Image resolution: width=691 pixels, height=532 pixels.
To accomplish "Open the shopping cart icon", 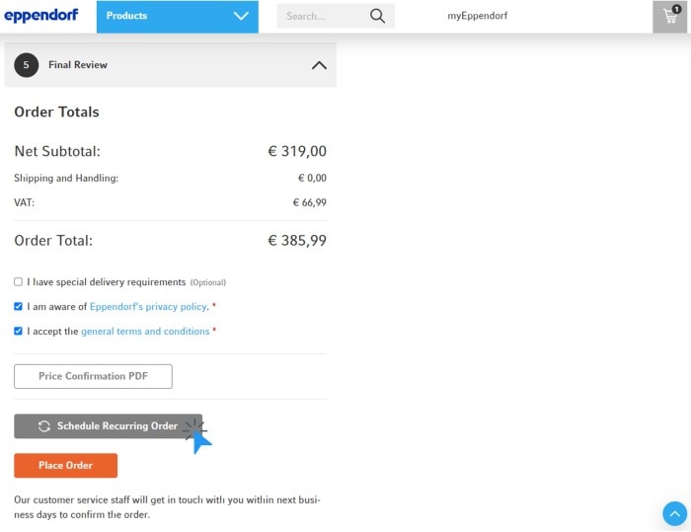I will (670, 17).
